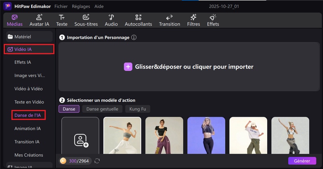This screenshot has height=169, width=323.
Task: Collapse the Vidéo IA section
Action: click(29, 49)
